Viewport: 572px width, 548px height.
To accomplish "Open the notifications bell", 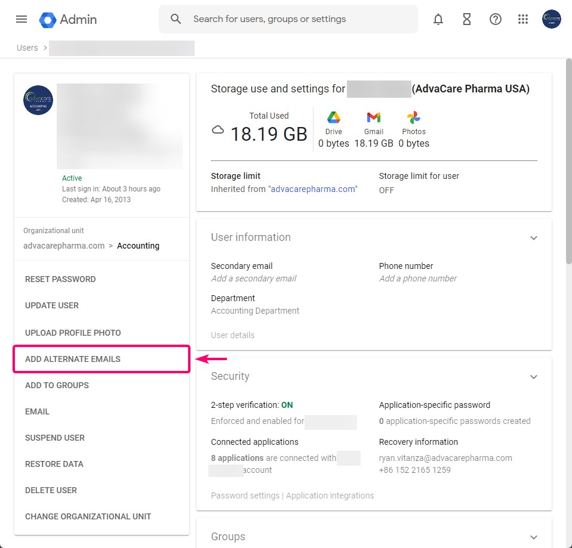I will pos(438,19).
